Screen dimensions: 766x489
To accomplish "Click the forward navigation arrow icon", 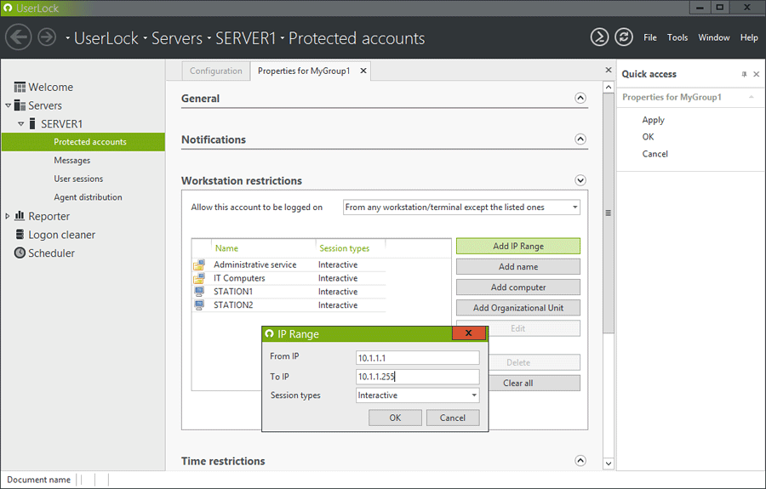I will (x=47, y=37).
